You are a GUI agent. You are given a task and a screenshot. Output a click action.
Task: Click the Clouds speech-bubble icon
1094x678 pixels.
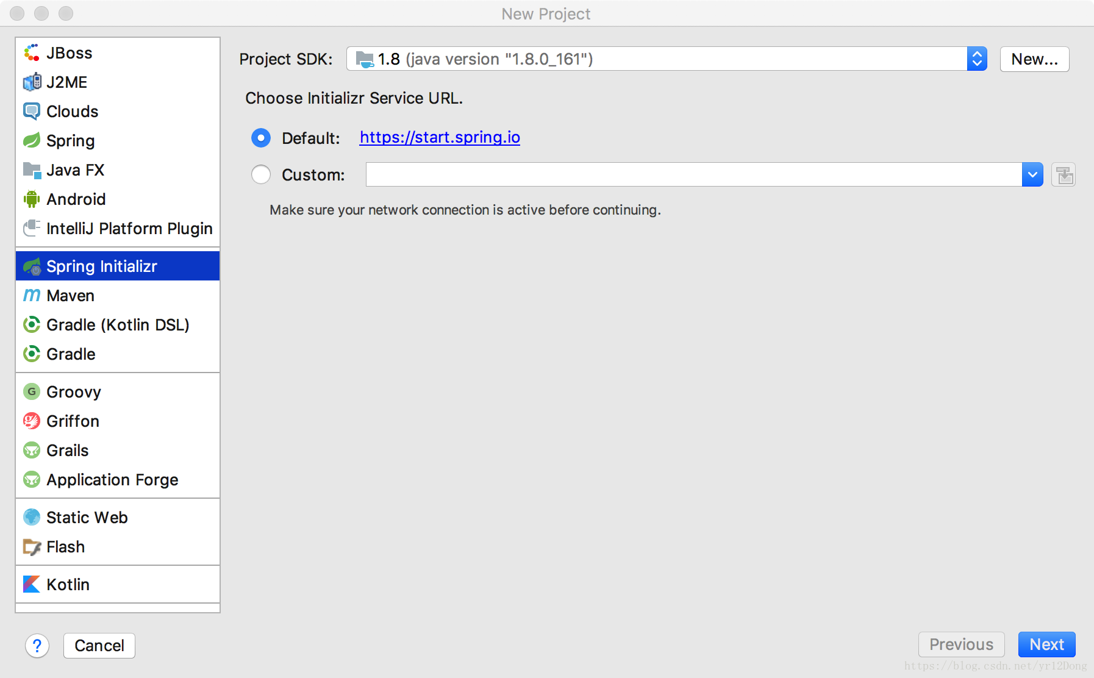click(32, 112)
